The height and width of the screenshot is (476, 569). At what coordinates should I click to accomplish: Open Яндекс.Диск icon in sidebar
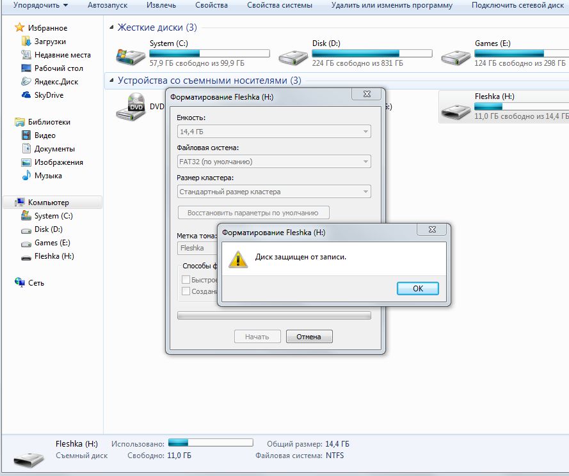(26, 82)
